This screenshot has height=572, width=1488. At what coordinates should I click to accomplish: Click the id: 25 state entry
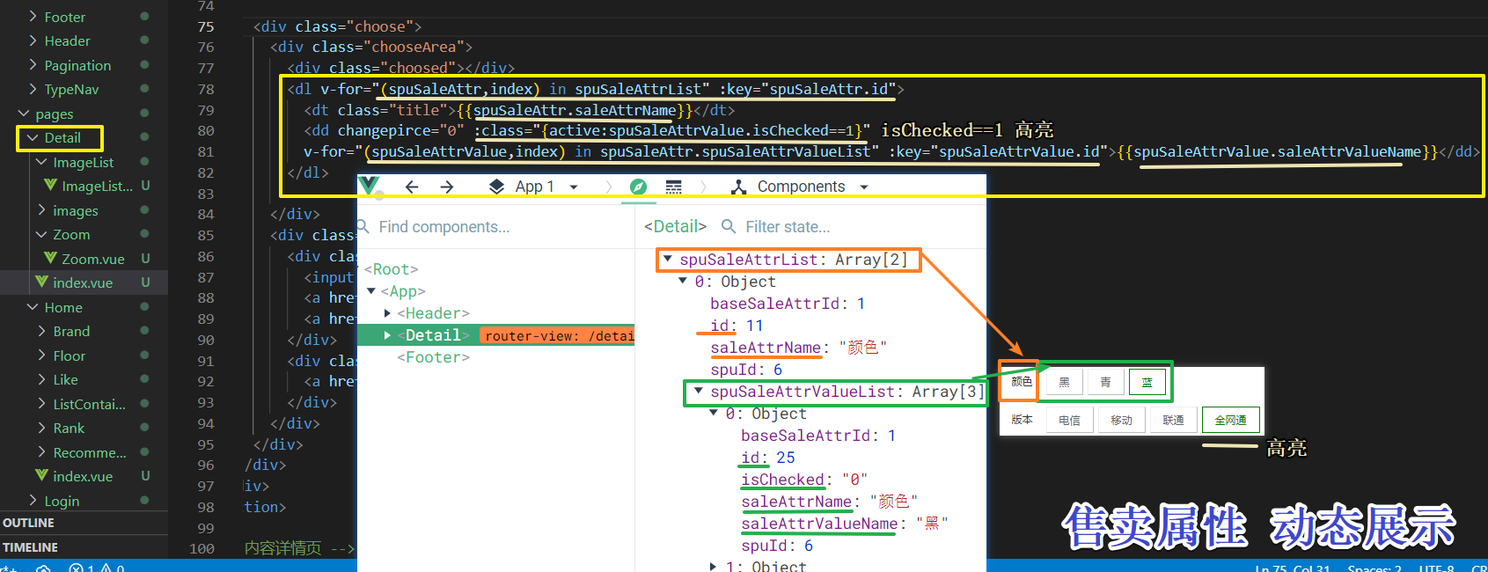coord(767,458)
